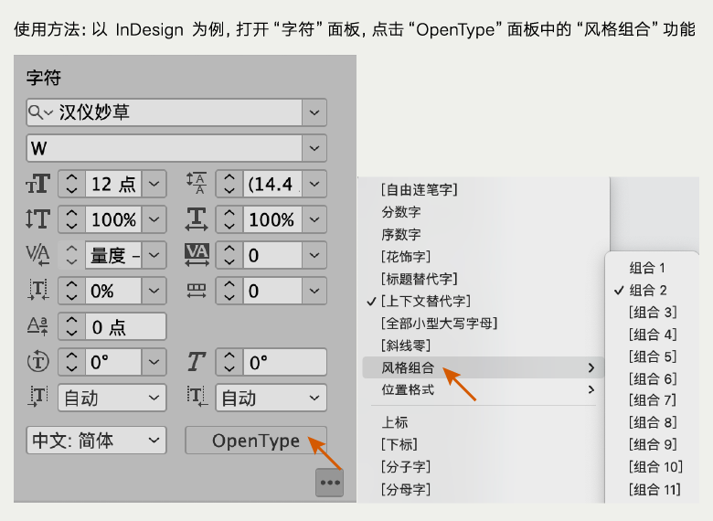Select [组合 8] stylistic set

pos(653,422)
